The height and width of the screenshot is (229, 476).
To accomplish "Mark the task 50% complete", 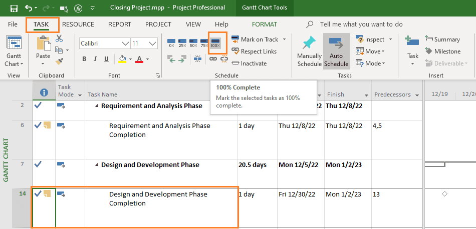I will [193, 43].
